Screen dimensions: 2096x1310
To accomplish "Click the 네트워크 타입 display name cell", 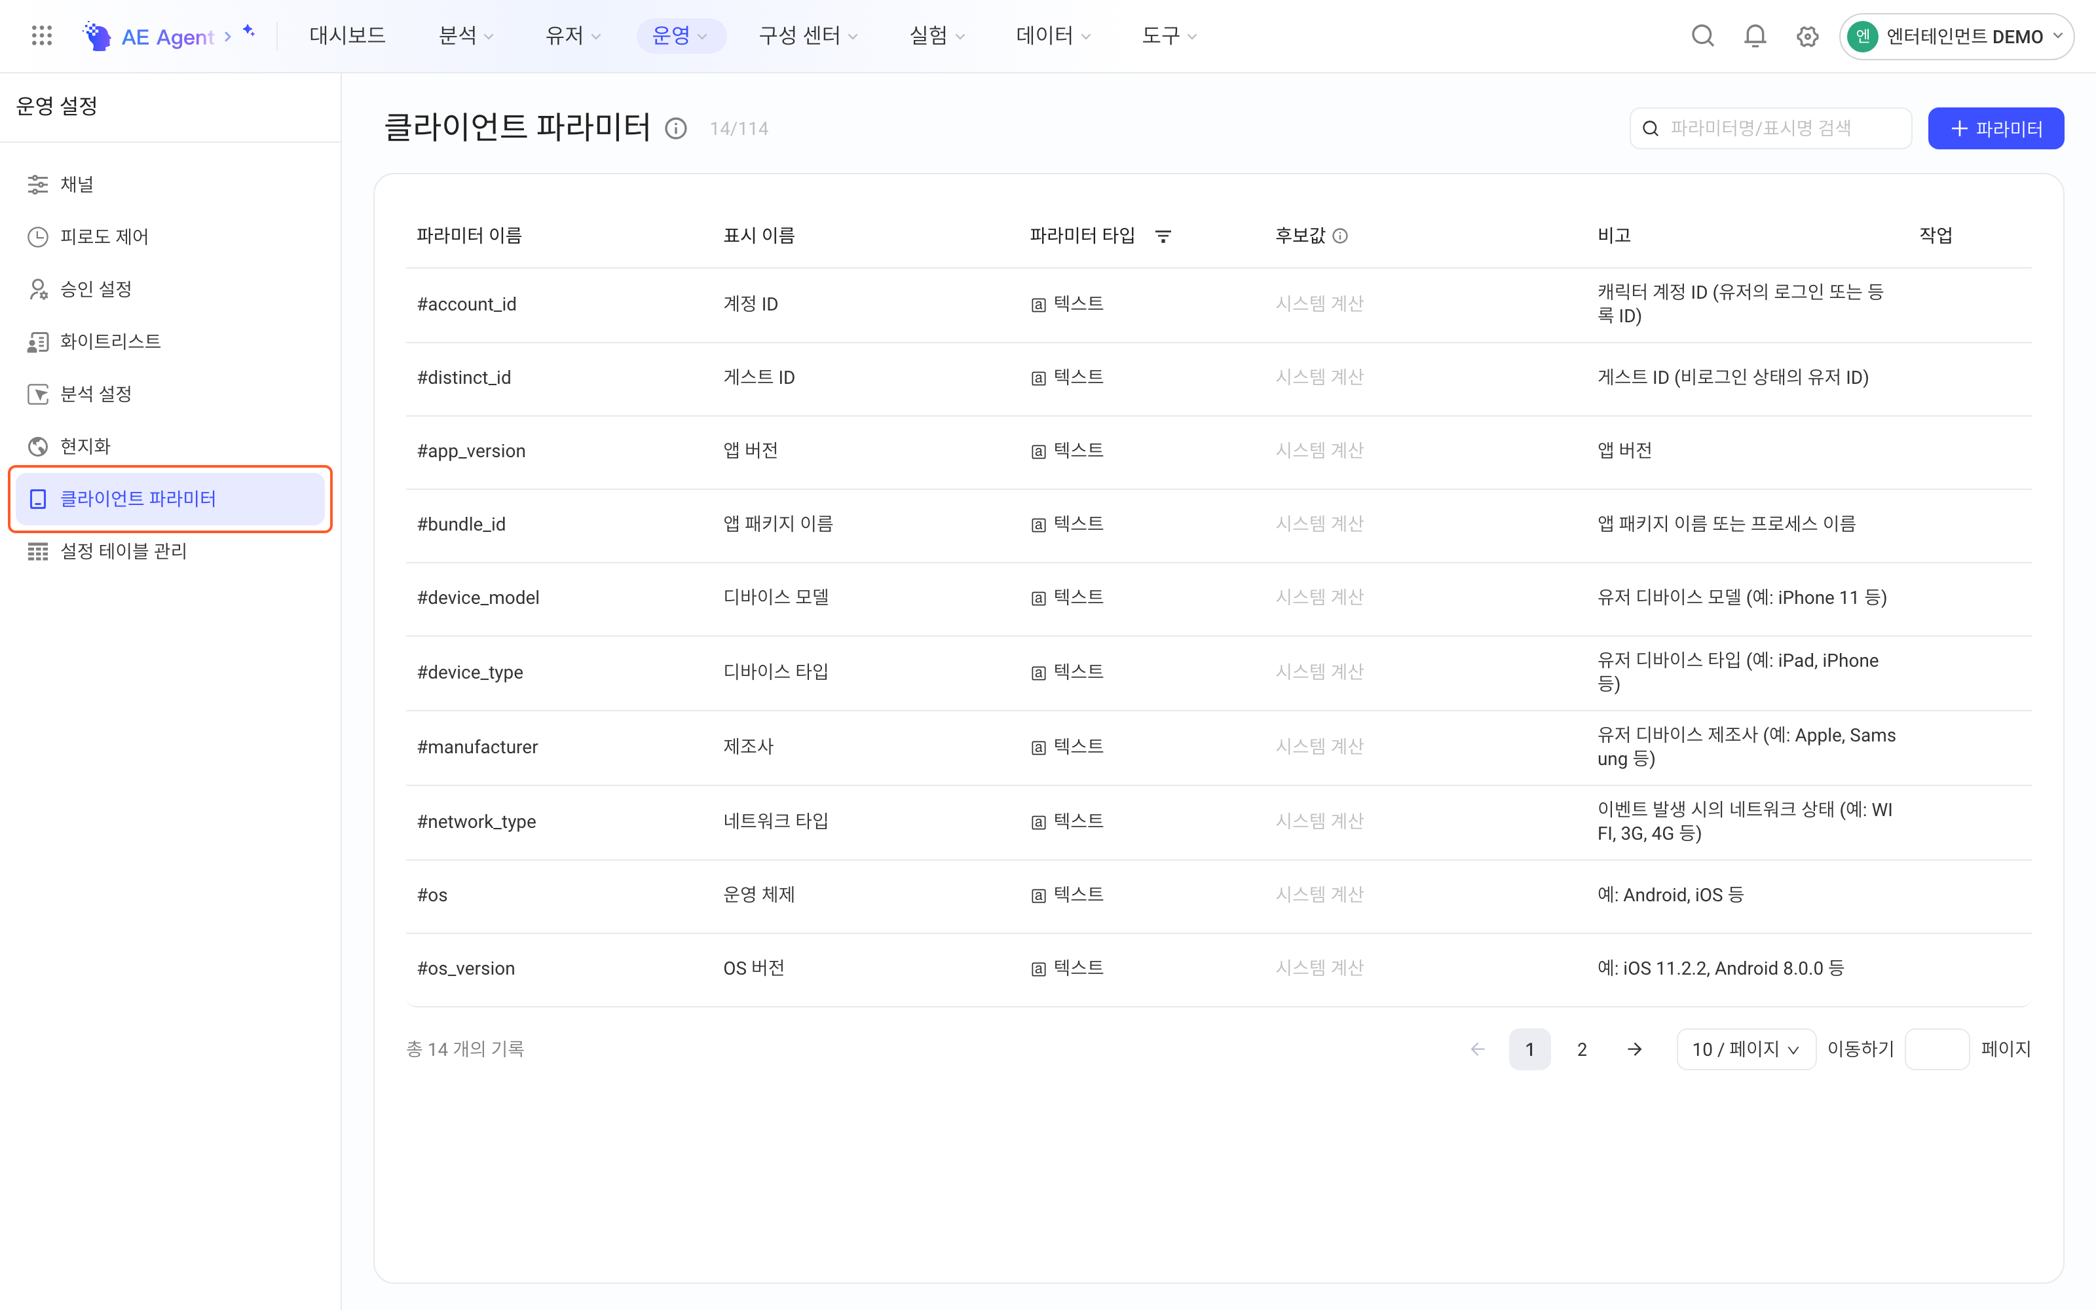I will pos(775,821).
